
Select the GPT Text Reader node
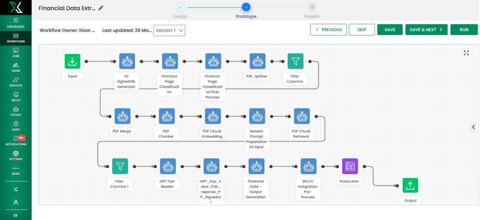pyautogui.click(x=168, y=166)
